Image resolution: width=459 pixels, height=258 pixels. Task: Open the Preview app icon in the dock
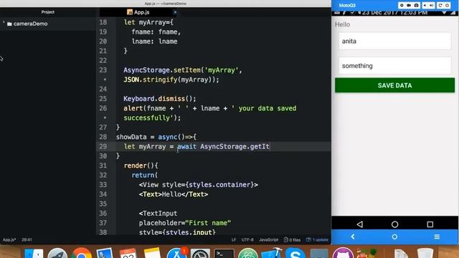105,253
